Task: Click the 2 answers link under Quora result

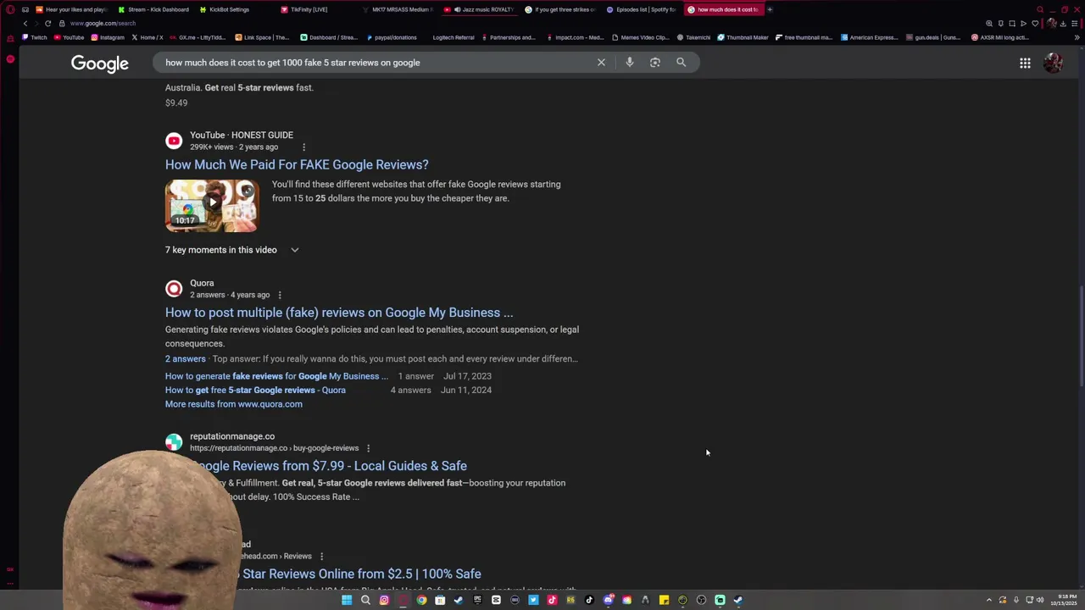Action: pos(186,358)
